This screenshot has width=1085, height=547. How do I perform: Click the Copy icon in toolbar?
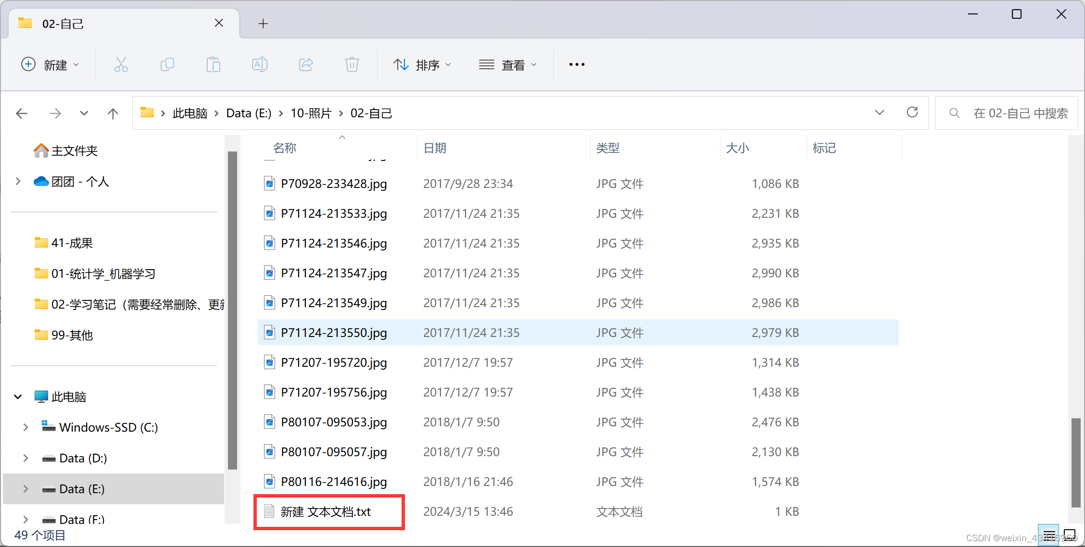tap(167, 64)
